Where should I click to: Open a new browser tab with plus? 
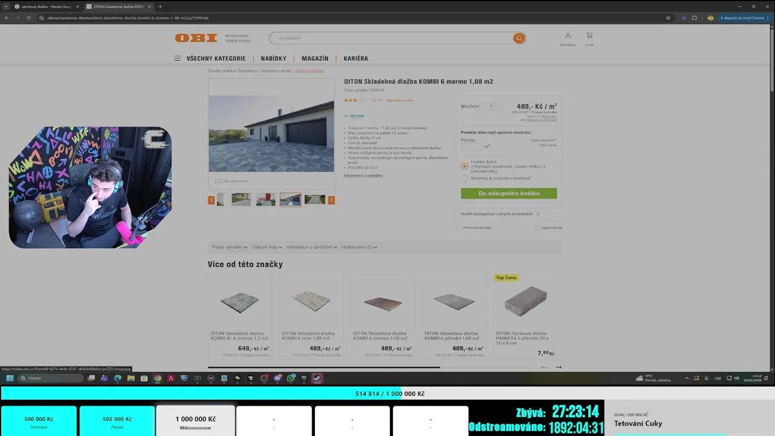coord(160,7)
